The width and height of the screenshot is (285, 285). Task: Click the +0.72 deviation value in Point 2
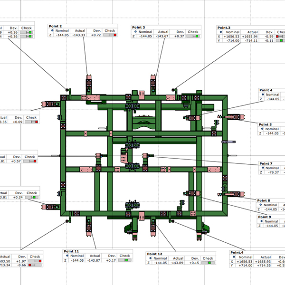click(96, 35)
